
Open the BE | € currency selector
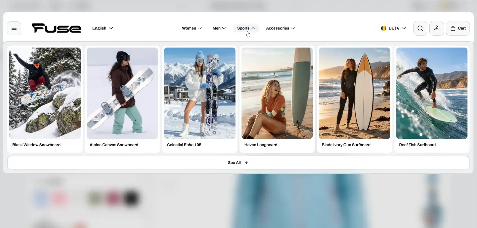[393, 28]
